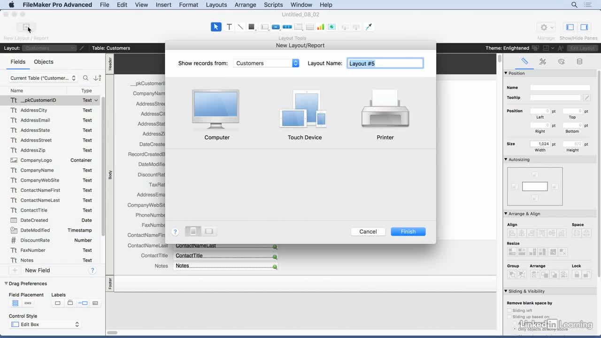601x338 pixels.
Task: Open the Position inspector tab (ruler icon)
Action: coord(524,61)
